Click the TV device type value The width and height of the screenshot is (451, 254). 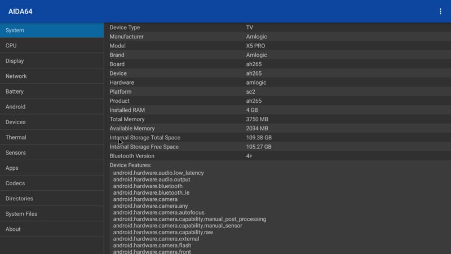coord(249,27)
